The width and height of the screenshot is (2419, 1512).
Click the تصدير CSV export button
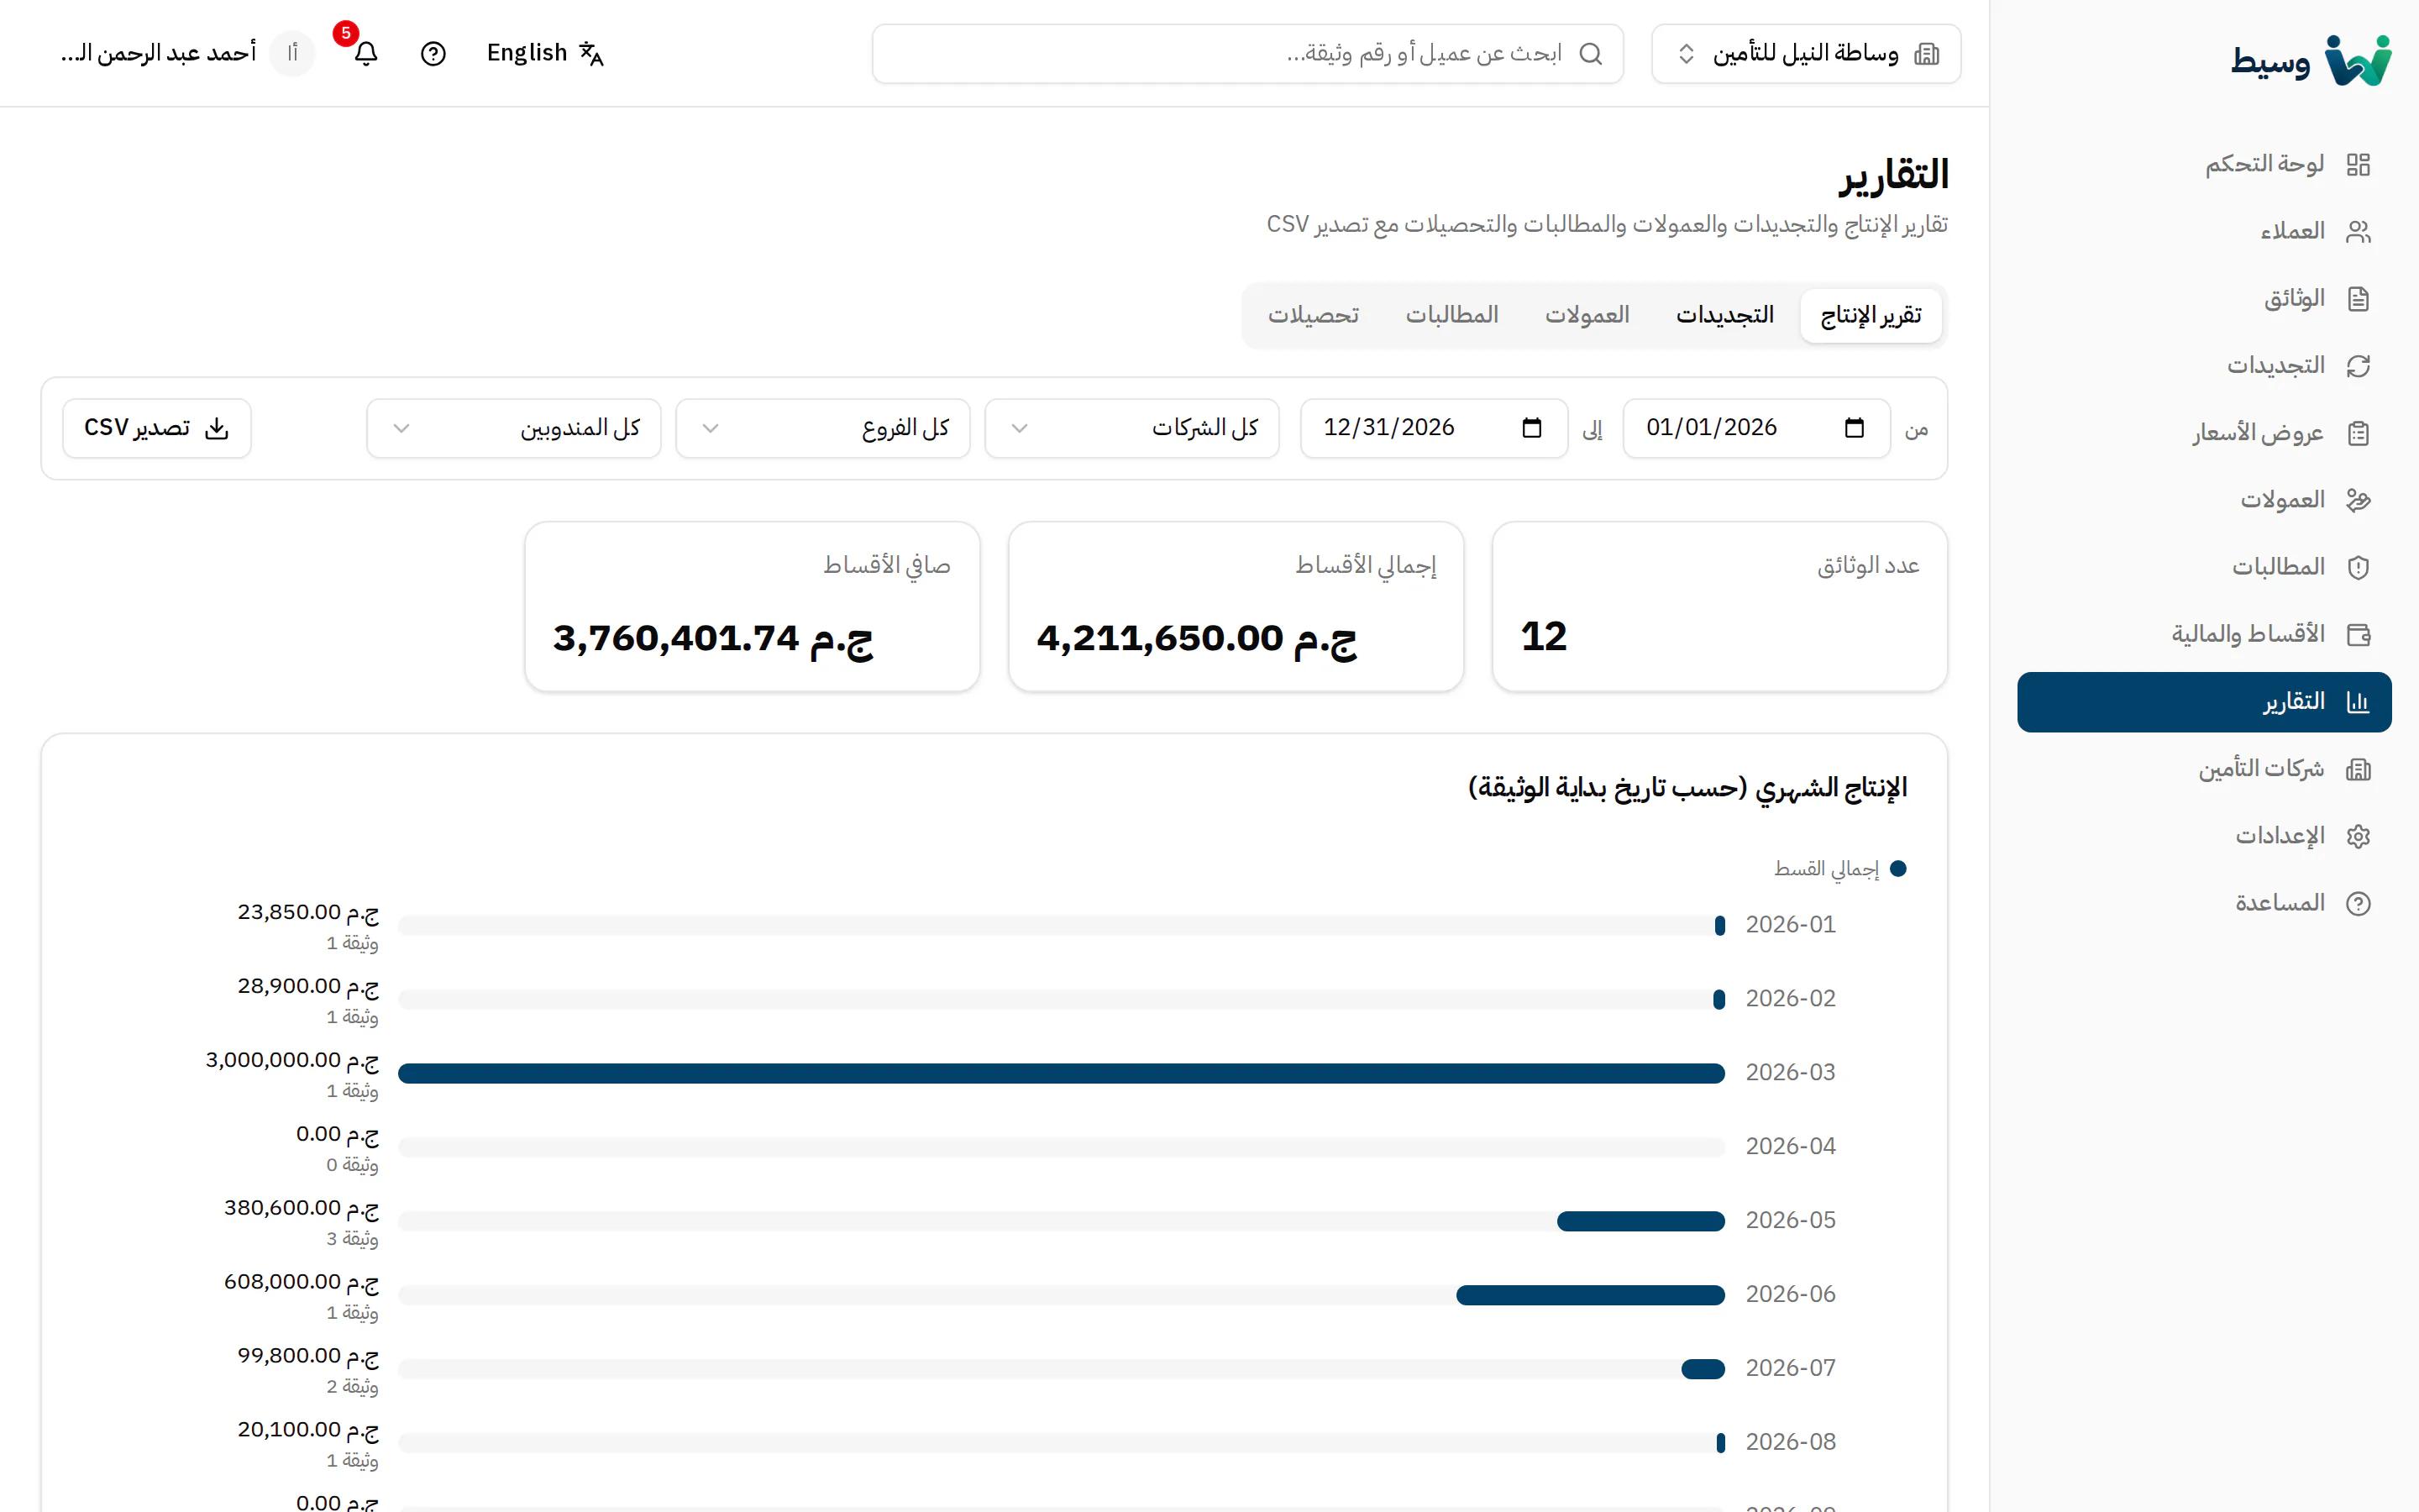pyautogui.click(x=157, y=428)
